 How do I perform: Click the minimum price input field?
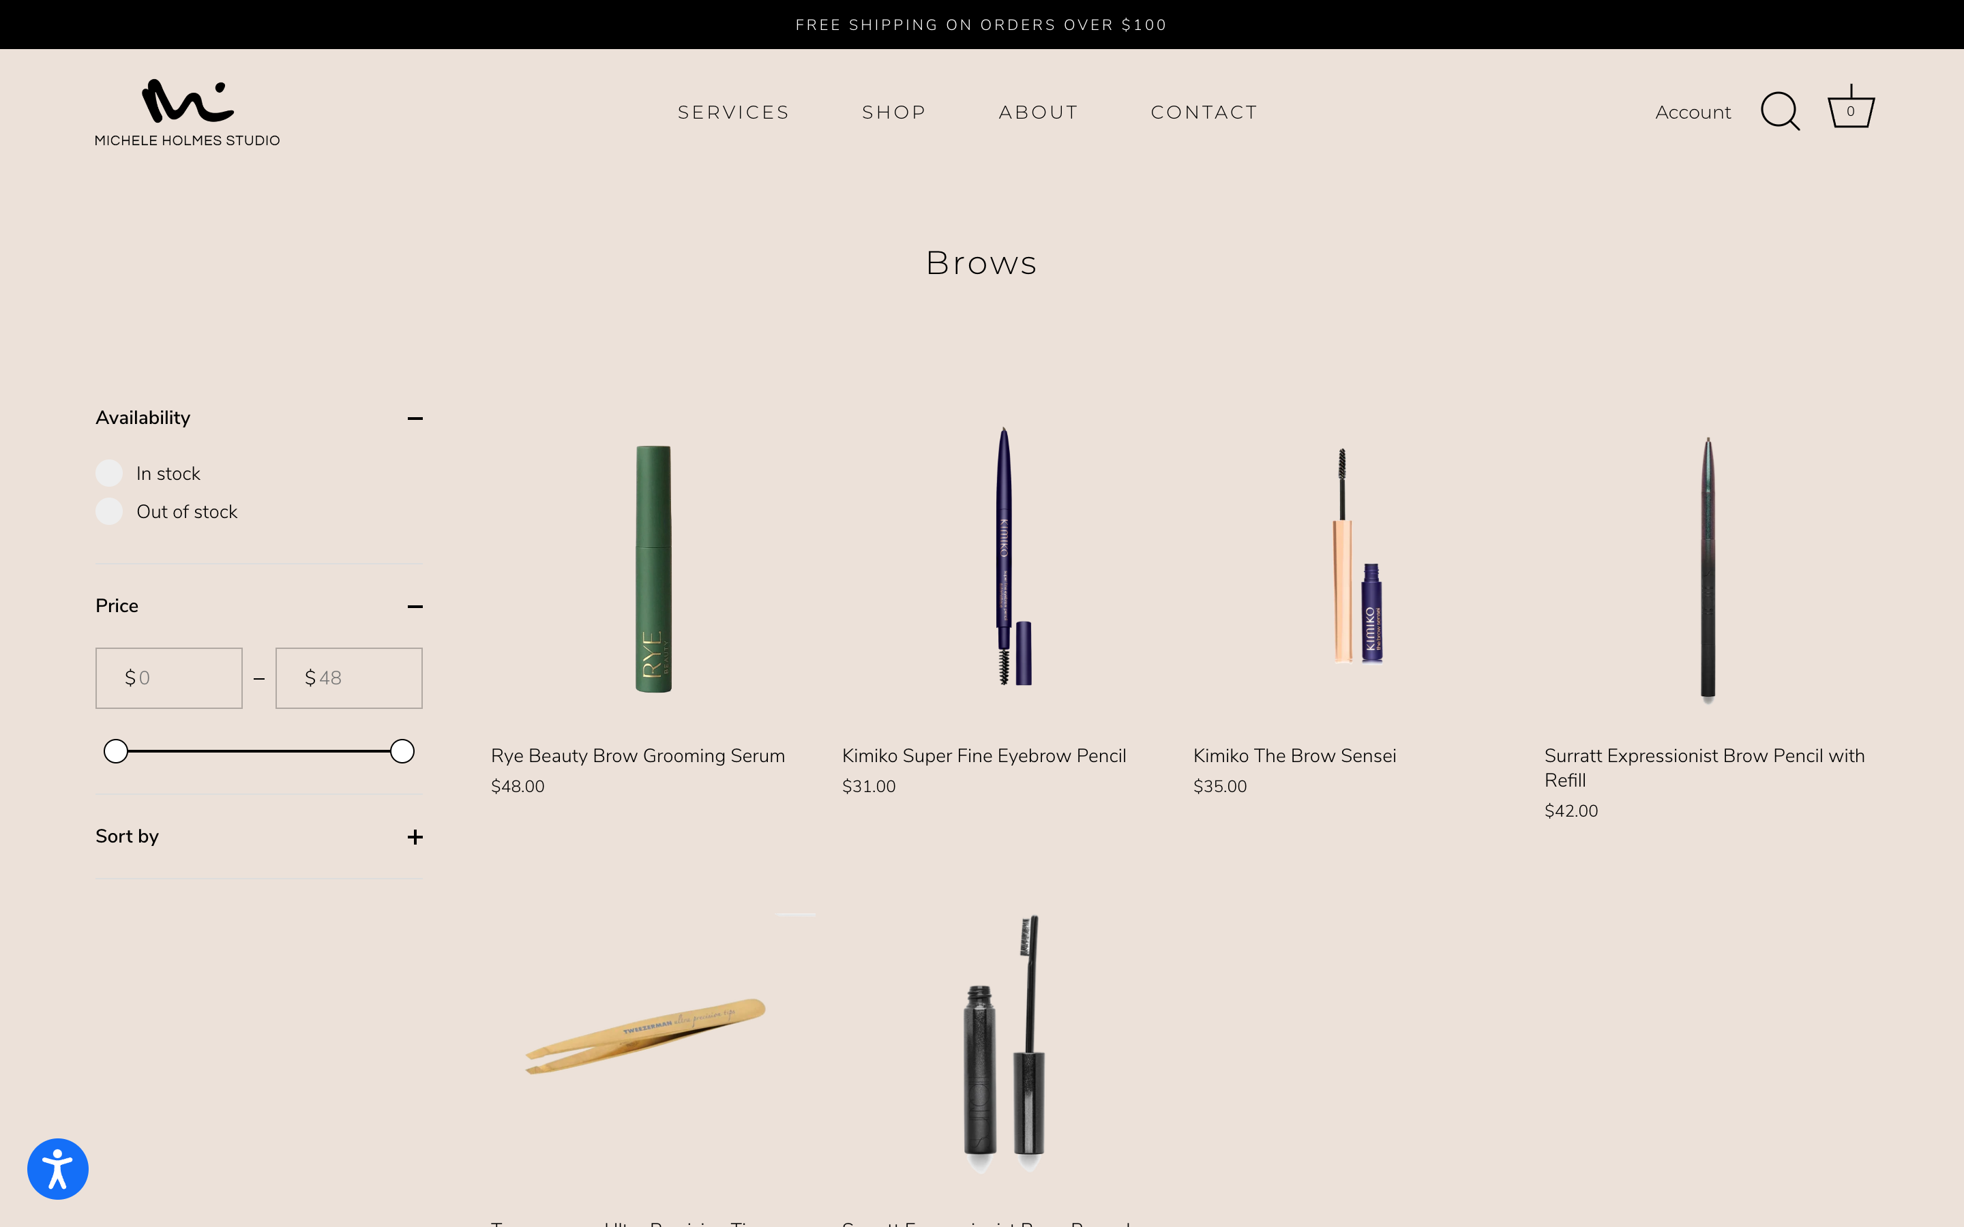168,678
